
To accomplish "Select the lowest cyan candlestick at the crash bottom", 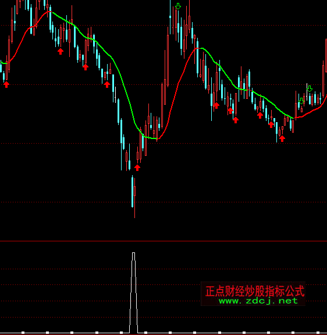I will pyautogui.click(x=132, y=191).
